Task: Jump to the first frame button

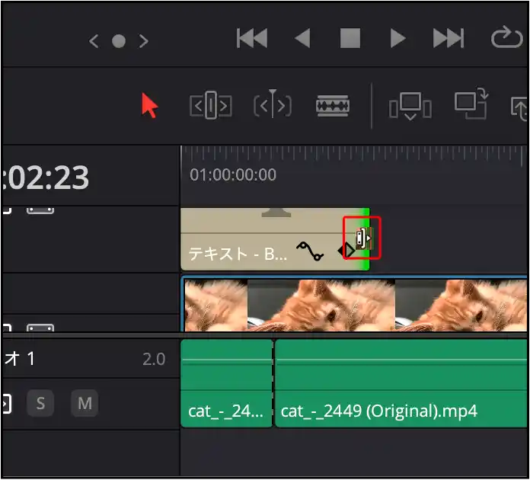Action: [x=252, y=38]
